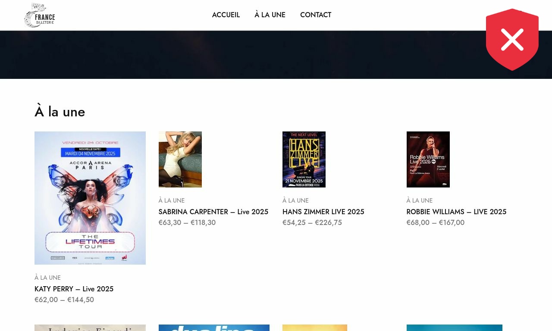Click À LA UNE category above Hans Zimmer
552x331 pixels.
tap(295, 200)
